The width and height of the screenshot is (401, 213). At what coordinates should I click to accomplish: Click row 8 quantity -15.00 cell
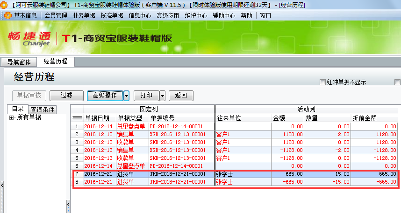click(x=327, y=182)
